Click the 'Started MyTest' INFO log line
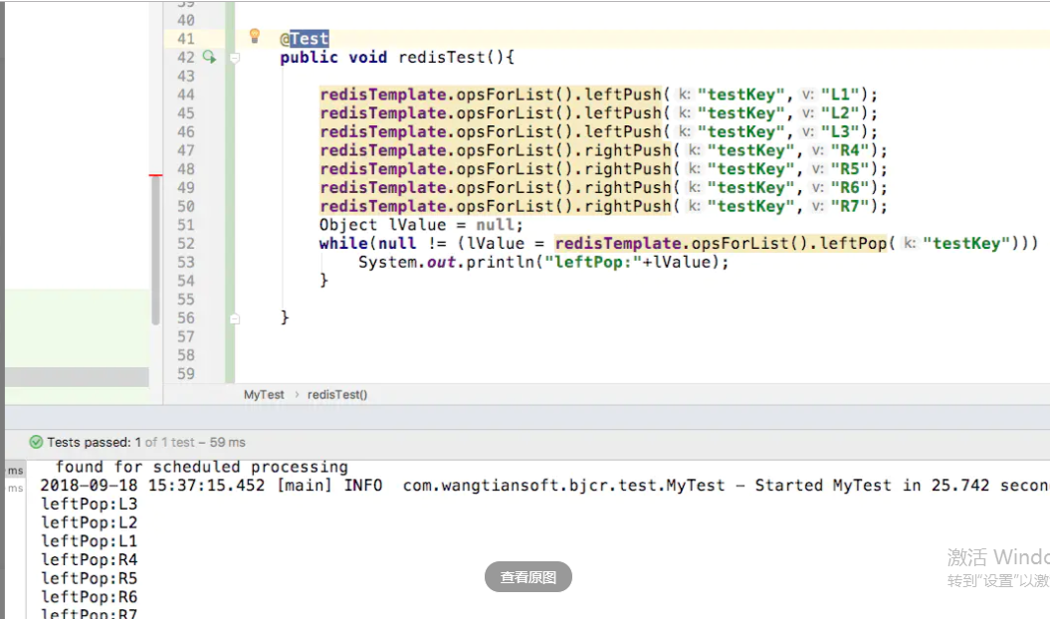Viewport: 1050px width, 619px height. coord(544,486)
